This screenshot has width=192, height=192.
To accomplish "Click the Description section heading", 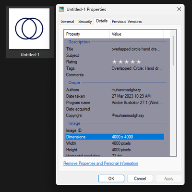I will click(79, 42).
